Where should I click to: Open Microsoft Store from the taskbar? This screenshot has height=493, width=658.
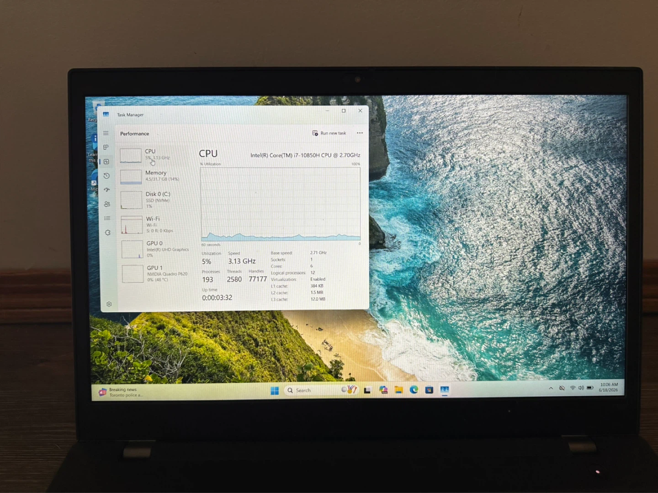pos(429,390)
